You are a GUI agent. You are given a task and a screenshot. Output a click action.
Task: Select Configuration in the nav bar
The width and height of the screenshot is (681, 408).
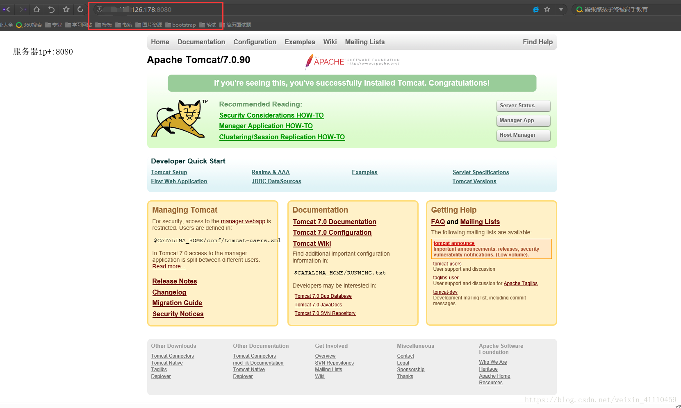click(x=255, y=42)
